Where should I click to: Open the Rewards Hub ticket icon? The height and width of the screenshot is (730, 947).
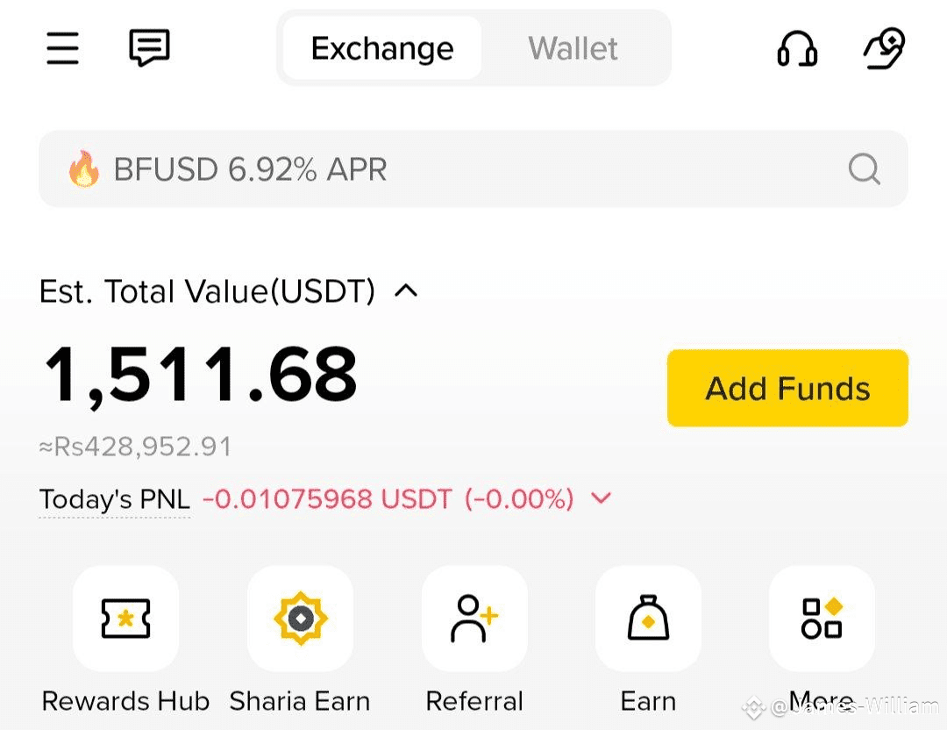(125, 619)
